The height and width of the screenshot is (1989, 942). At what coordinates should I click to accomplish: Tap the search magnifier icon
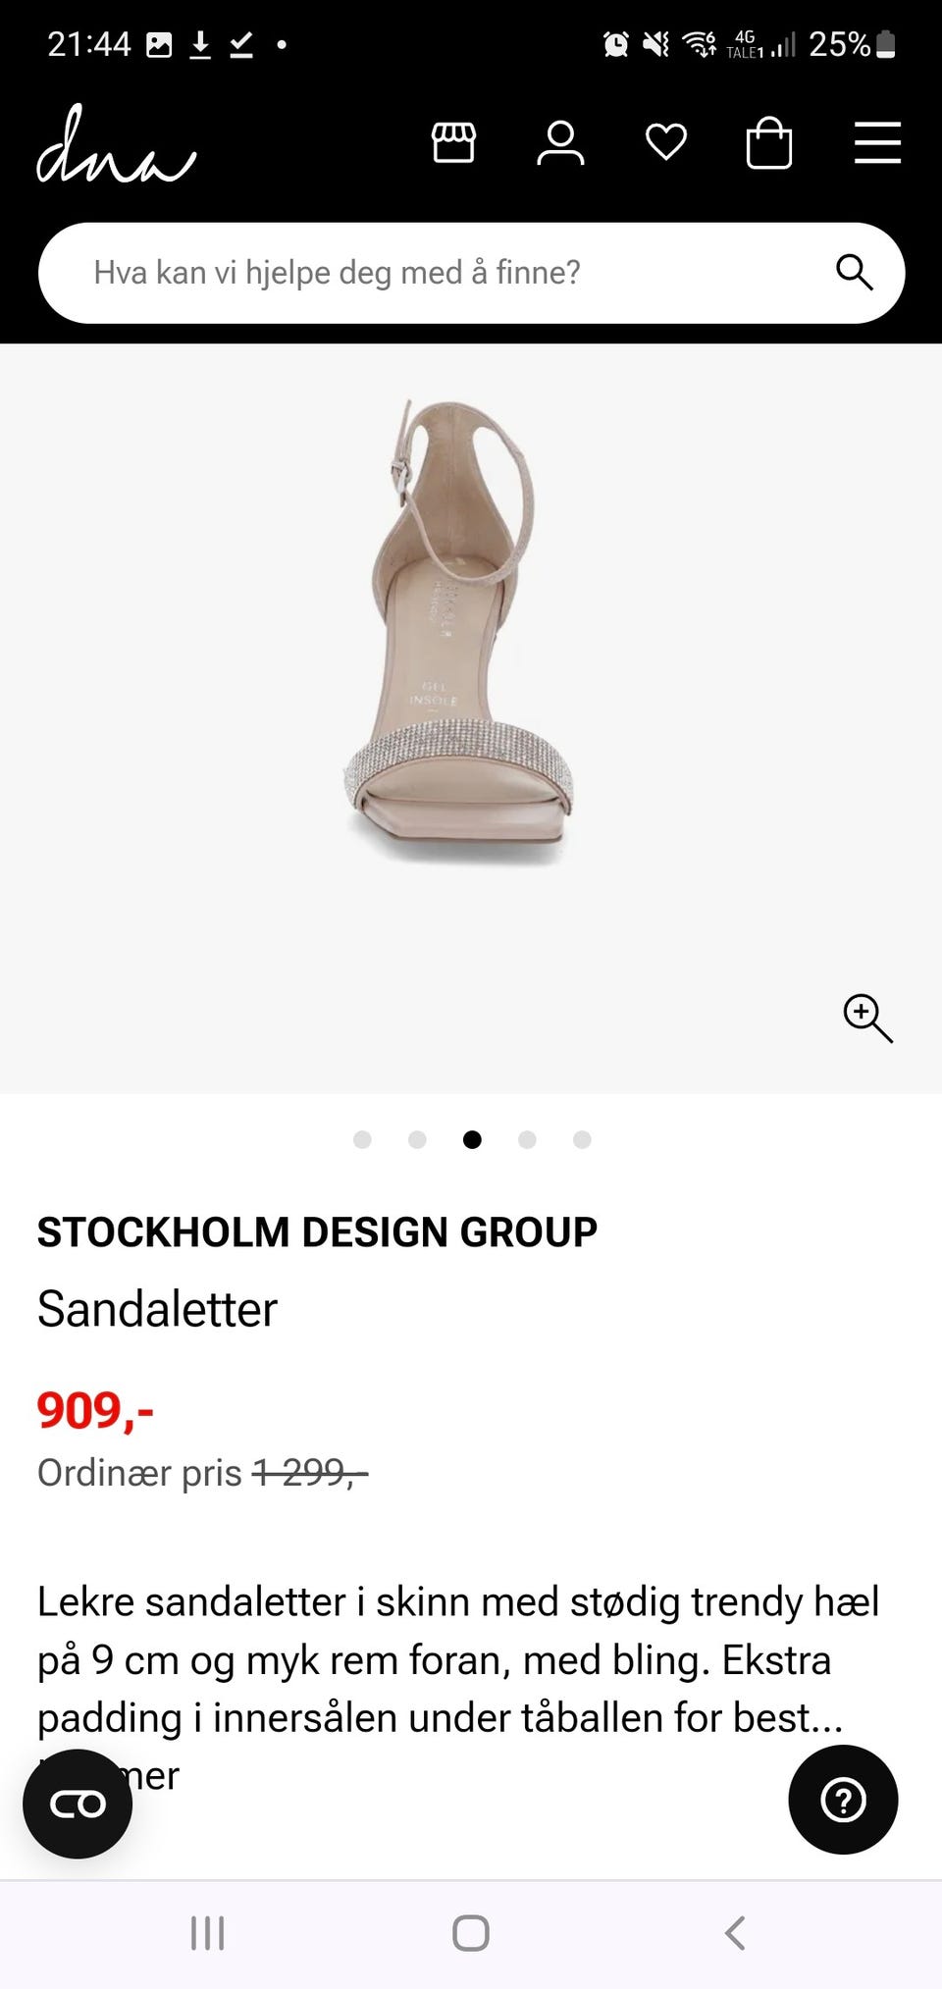pyautogui.click(x=854, y=272)
